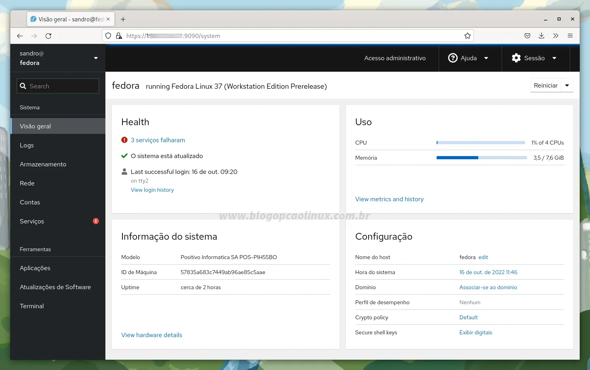590x370 pixels.
Task: Open View metrics and history link
Action: point(390,199)
